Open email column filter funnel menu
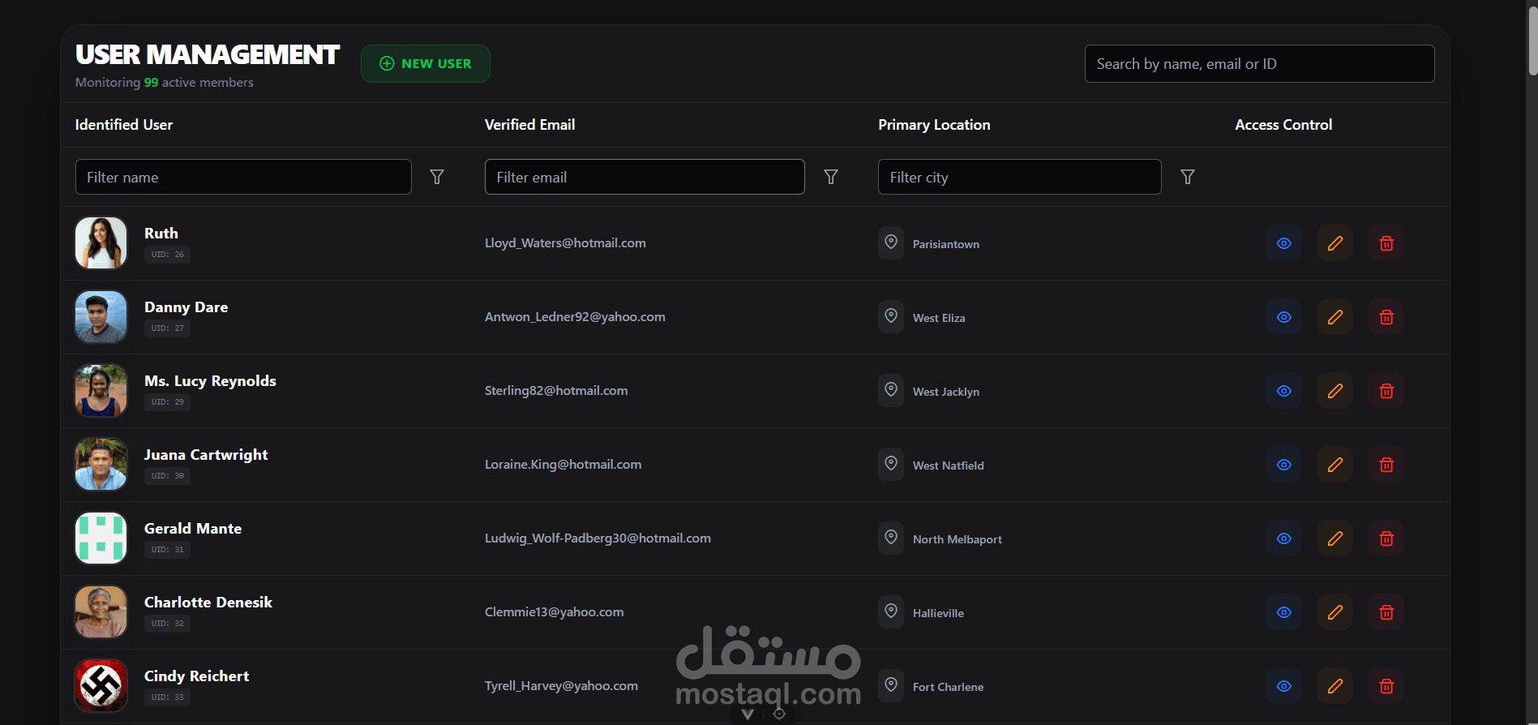The image size is (1538, 725). (x=831, y=177)
